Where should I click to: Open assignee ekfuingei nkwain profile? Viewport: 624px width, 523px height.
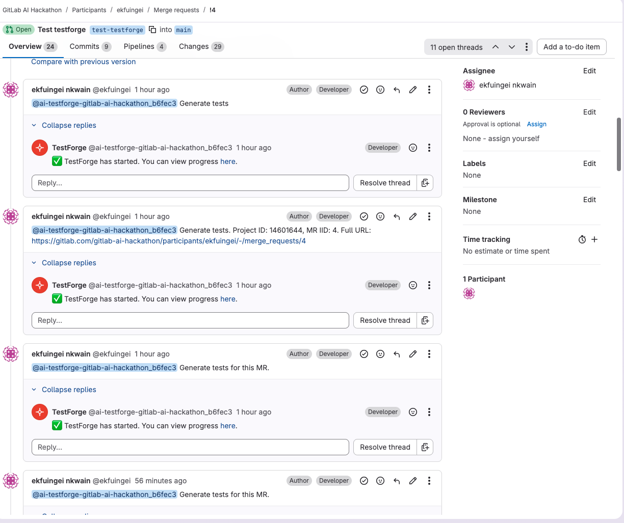pyautogui.click(x=507, y=85)
